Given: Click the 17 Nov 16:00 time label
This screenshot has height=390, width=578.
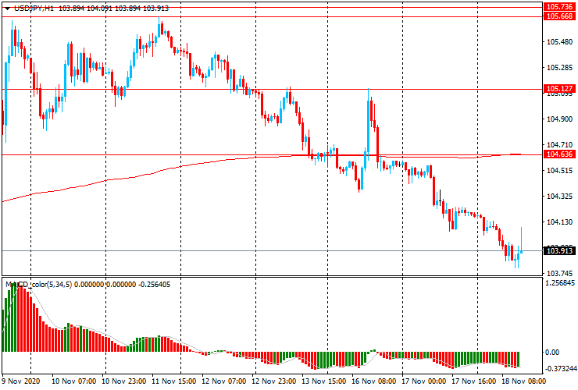Looking at the screenshot, I should pyautogui.click(x=473, y=381).
